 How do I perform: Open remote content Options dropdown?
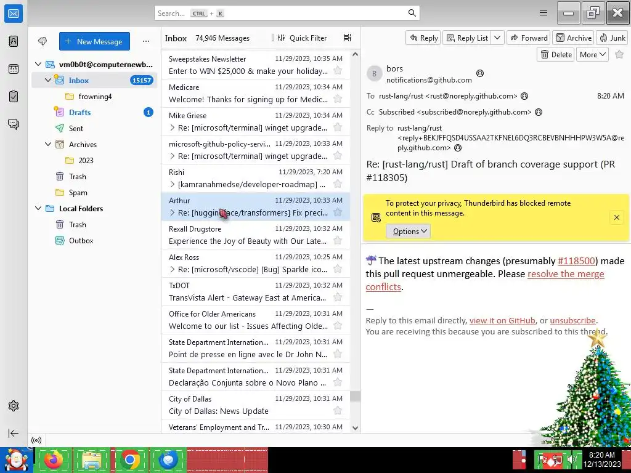tap(409, 232)
